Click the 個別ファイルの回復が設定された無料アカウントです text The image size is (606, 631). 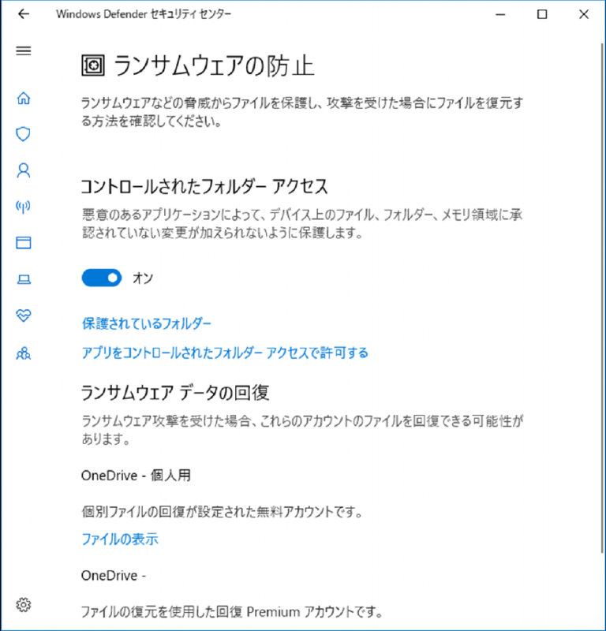(x=223, y=512)
